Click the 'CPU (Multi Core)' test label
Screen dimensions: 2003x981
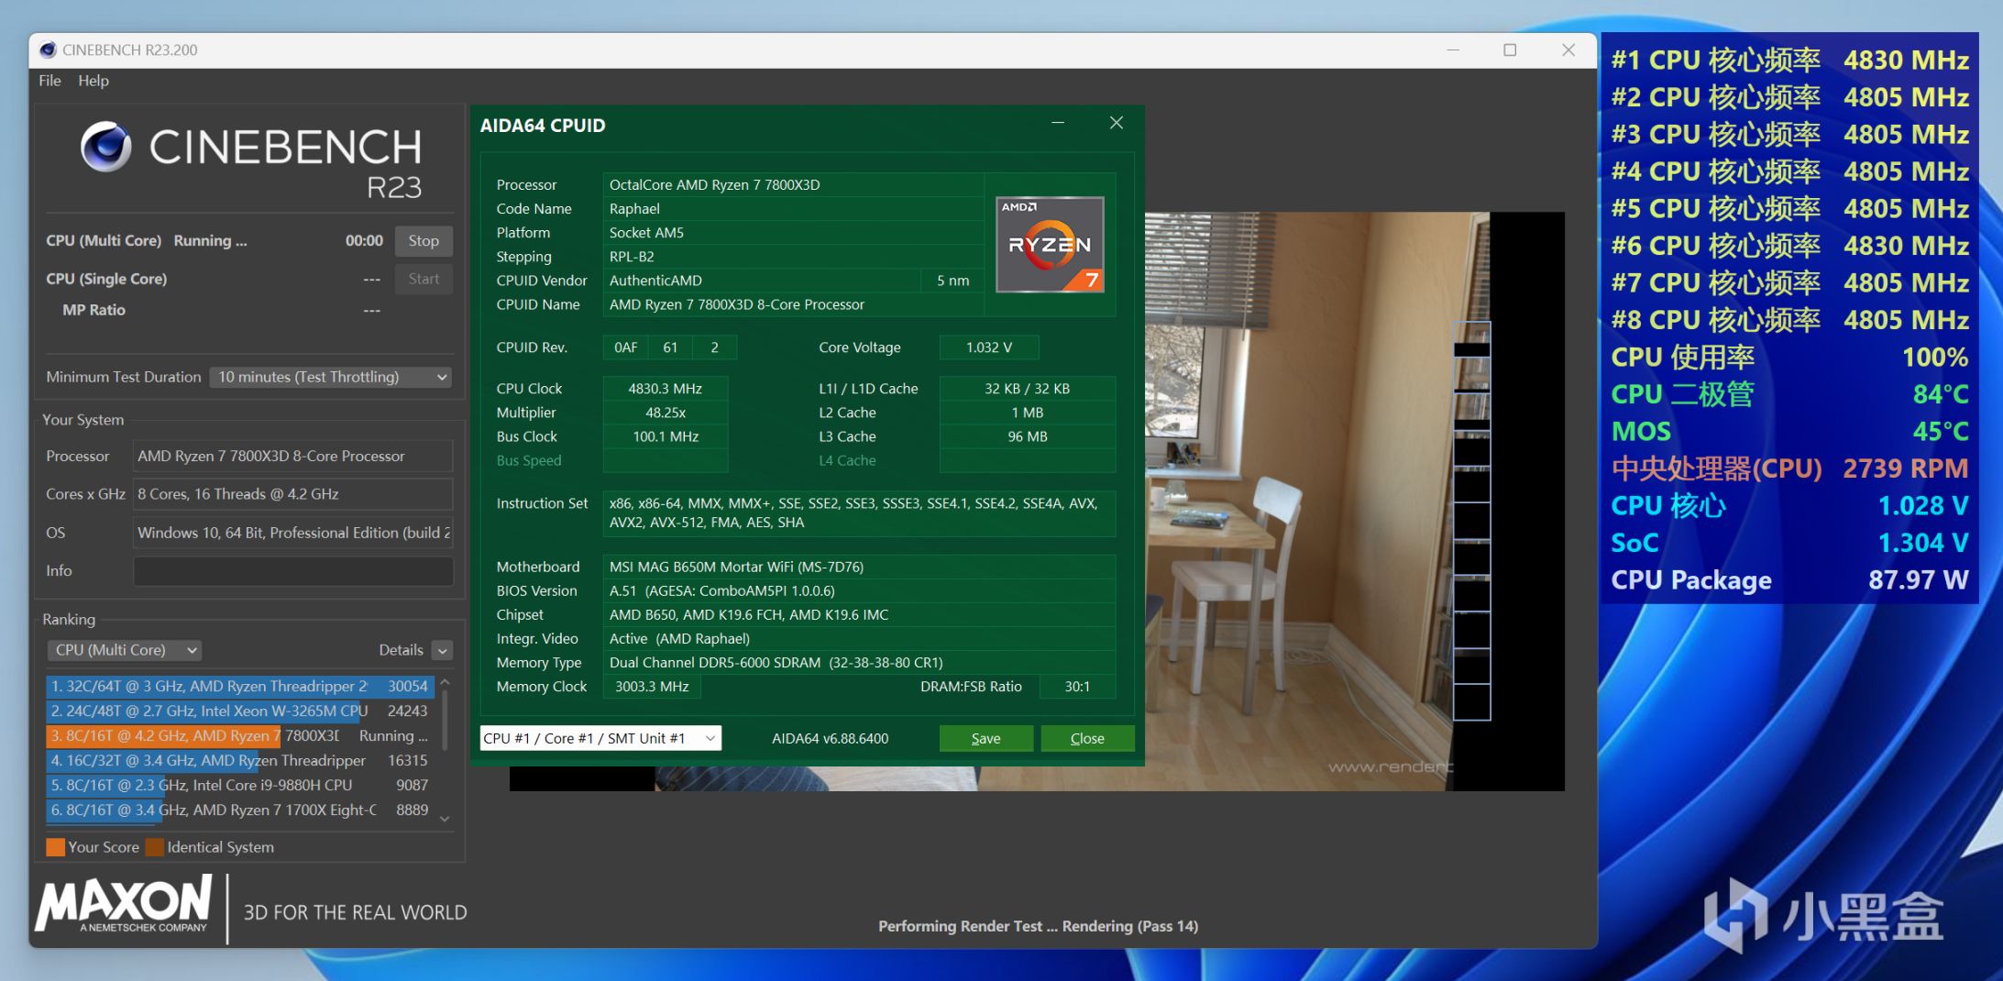click(x=104, y=240)
